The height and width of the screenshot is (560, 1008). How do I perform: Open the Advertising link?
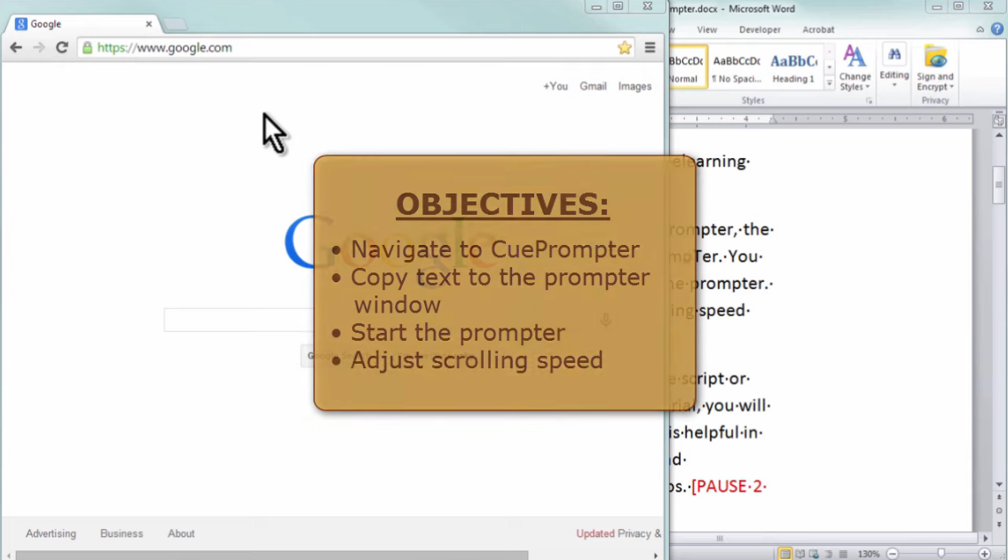tap(51, 533)
